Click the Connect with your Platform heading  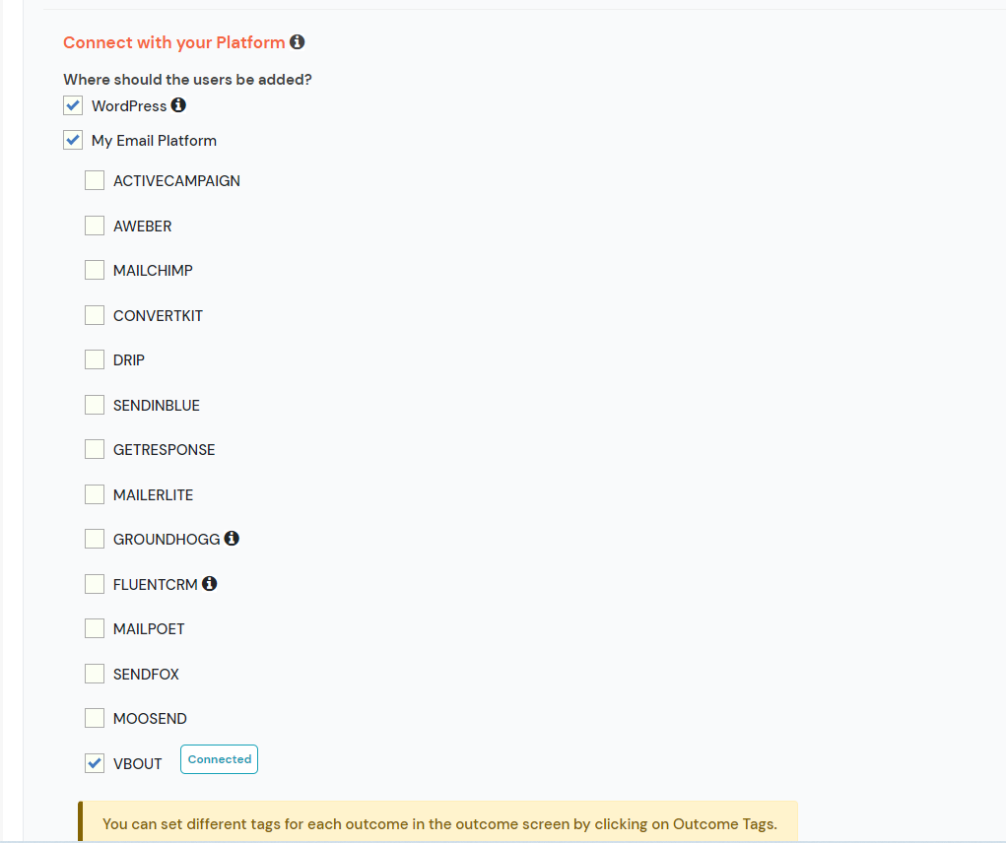coord(173,42)
